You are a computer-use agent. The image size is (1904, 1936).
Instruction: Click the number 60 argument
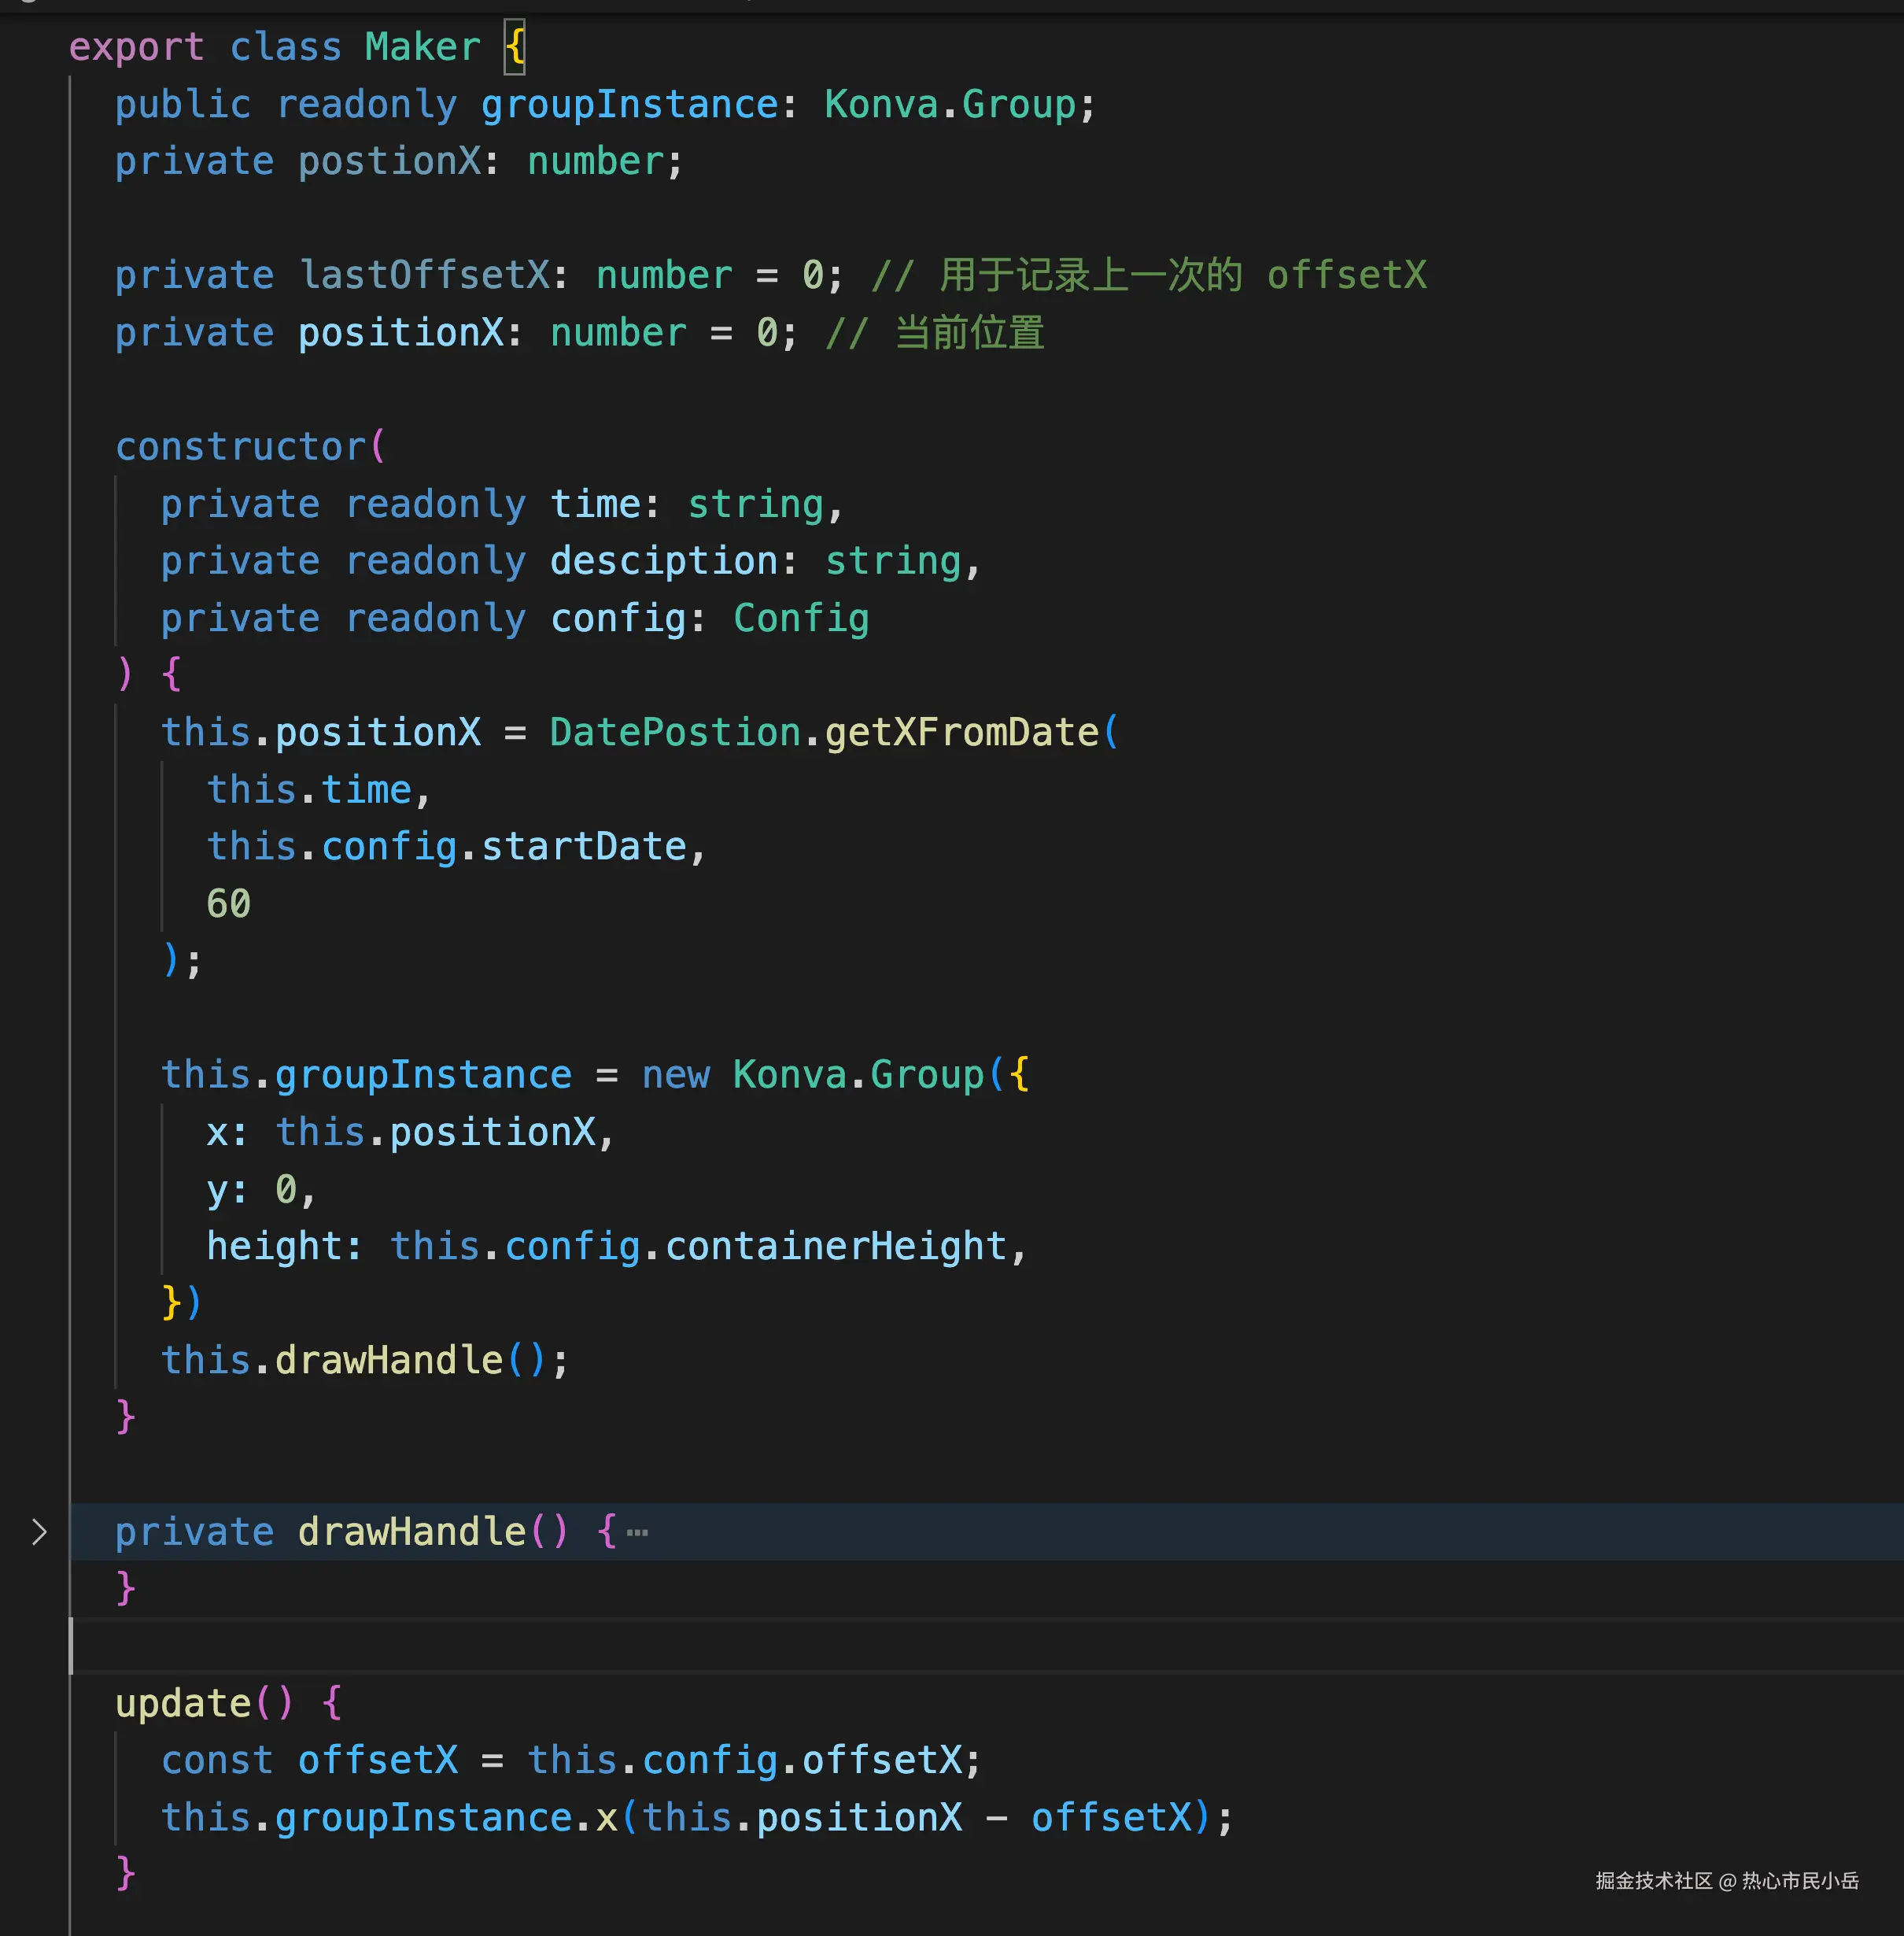coord(228,903)
